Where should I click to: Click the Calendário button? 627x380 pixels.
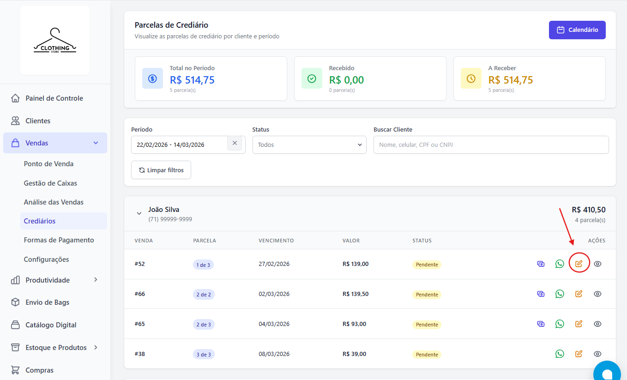[577, 30]
